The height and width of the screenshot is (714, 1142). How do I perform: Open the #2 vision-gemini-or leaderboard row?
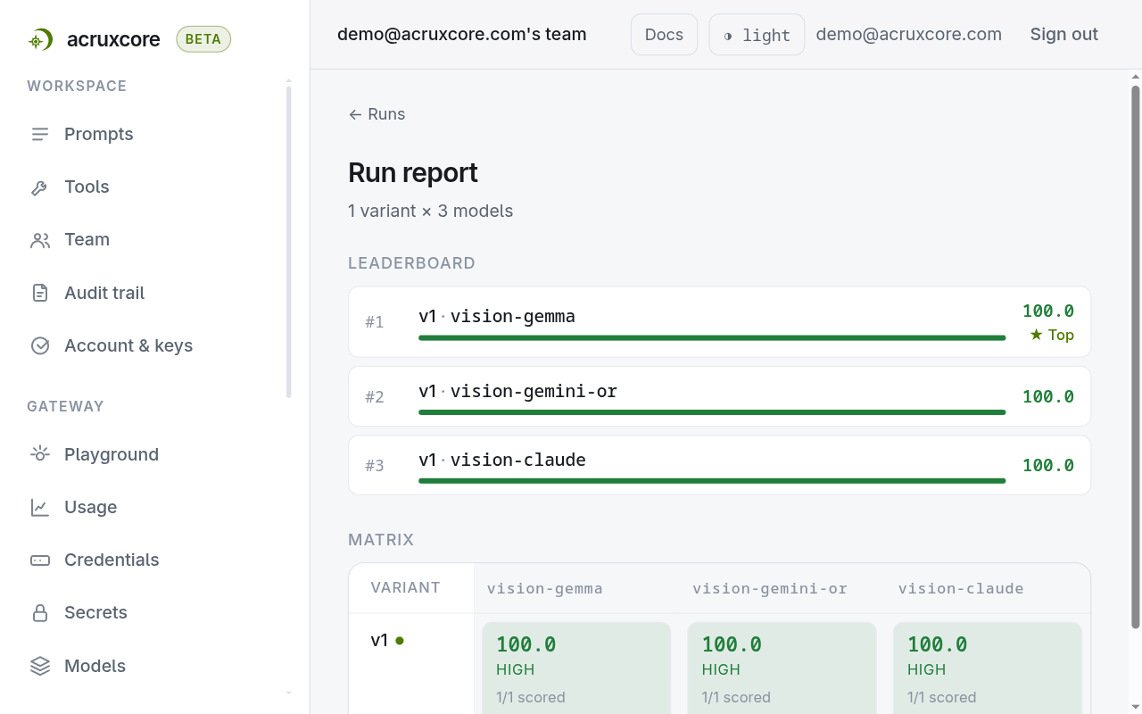[x=719, y=396]
